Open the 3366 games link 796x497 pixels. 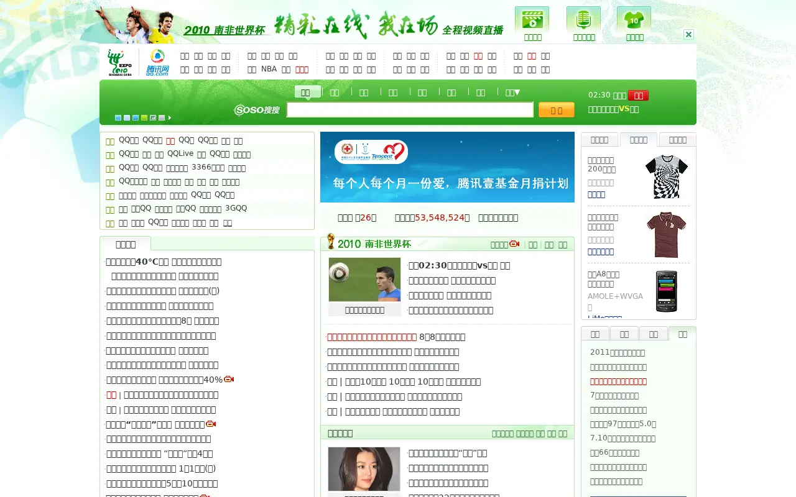[208, 168]
